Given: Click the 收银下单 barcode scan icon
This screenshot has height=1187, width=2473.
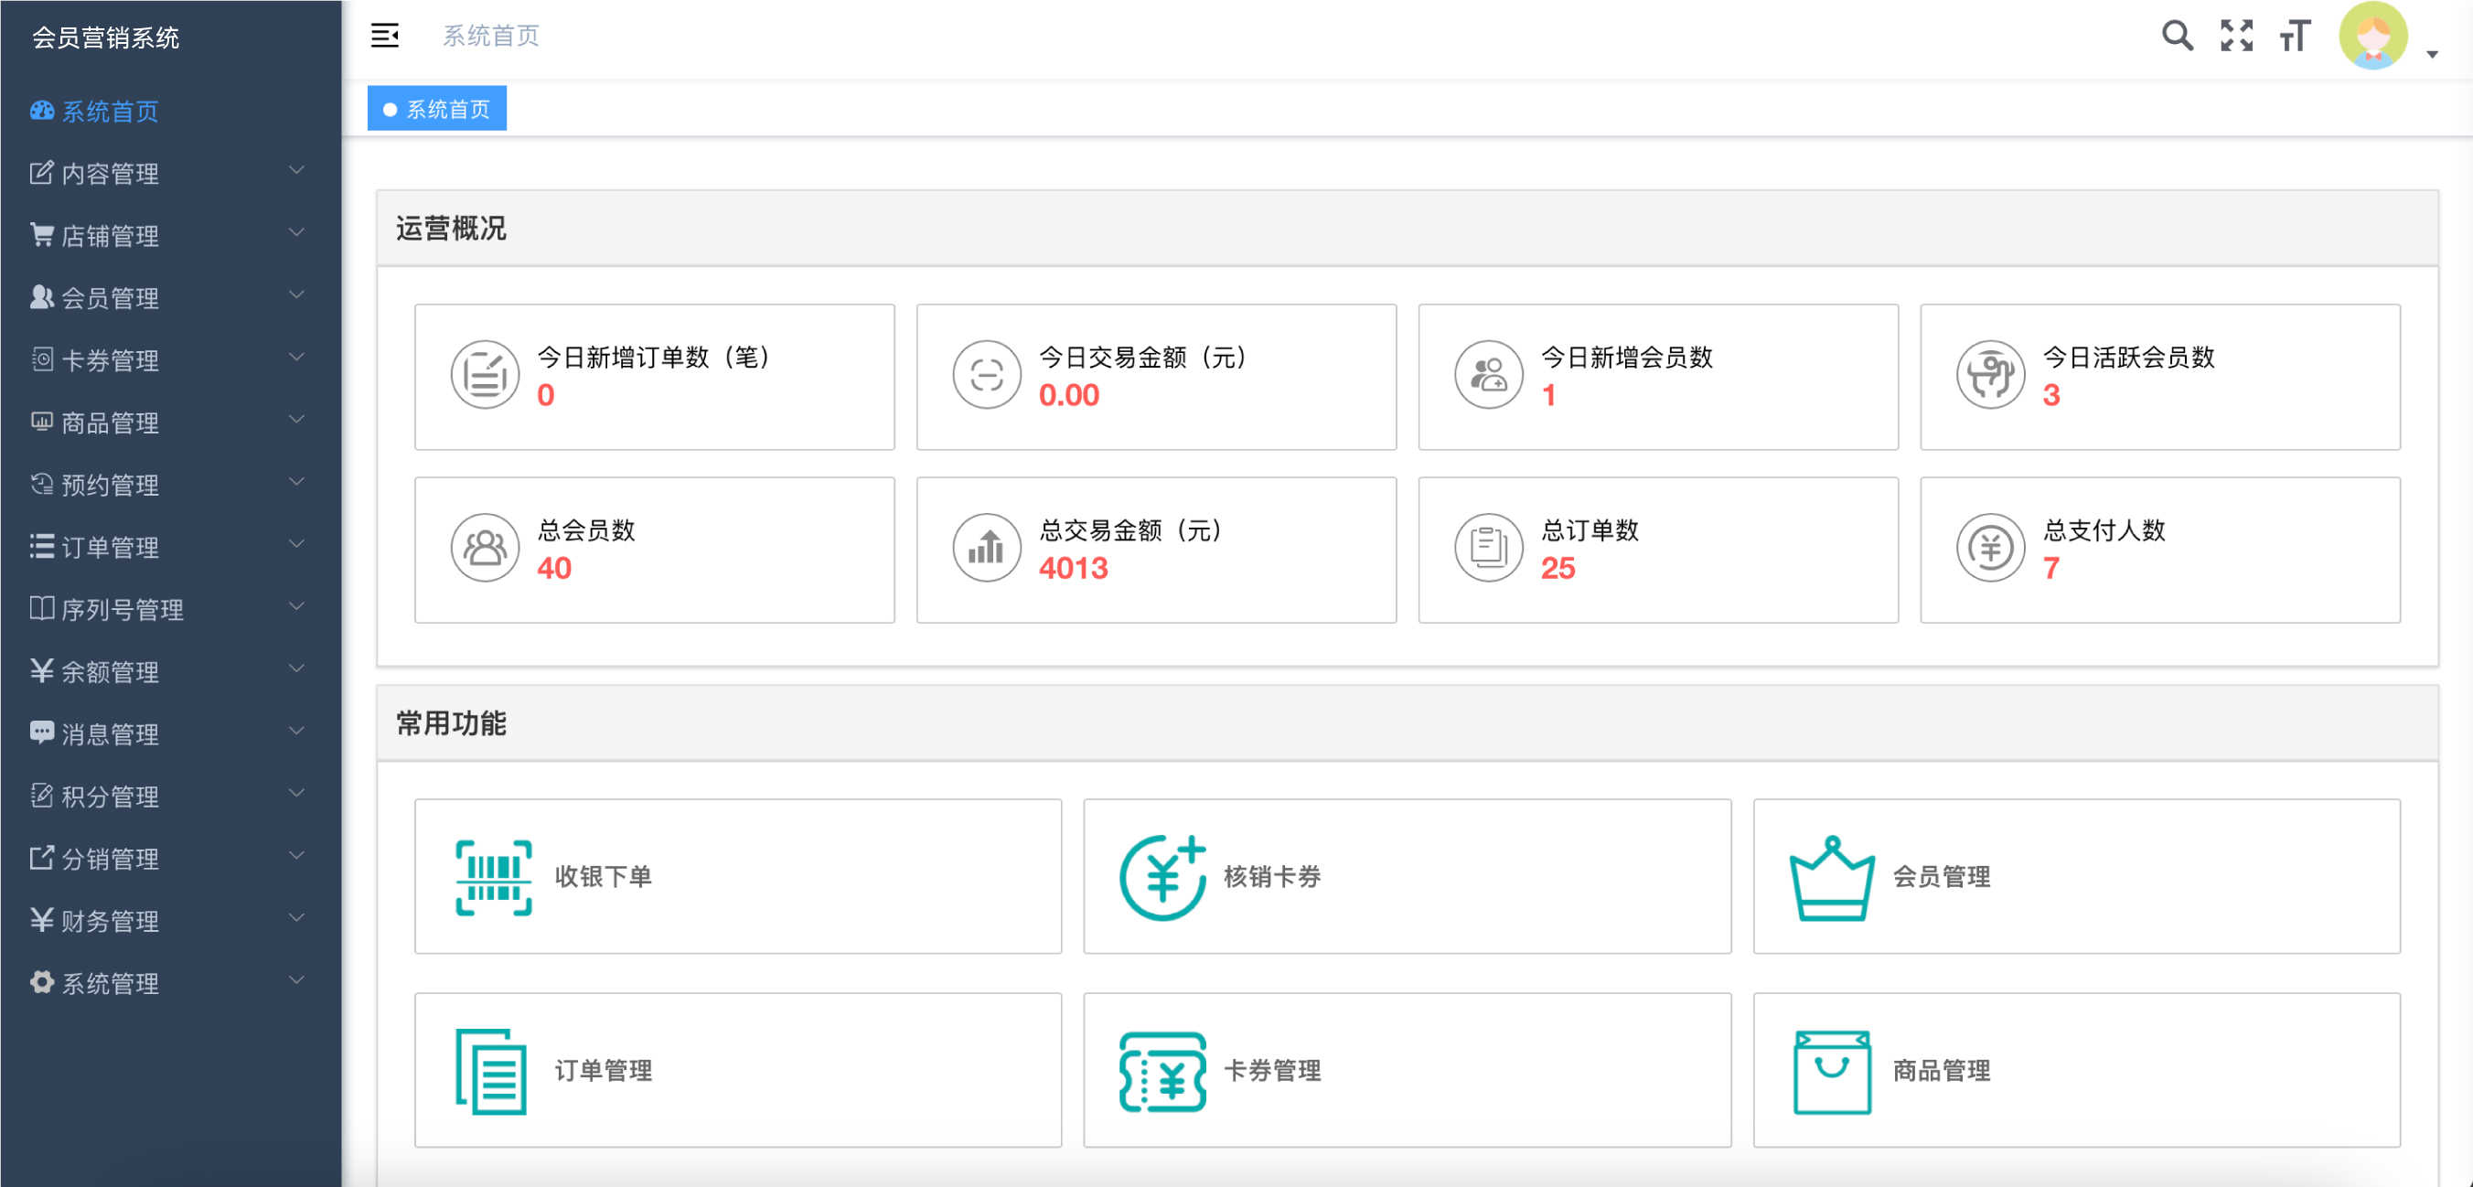Looking at the screenshot, I should [494, 877].
